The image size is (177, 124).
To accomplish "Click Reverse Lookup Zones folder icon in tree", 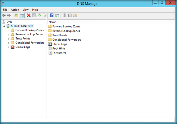I will coord(12,34).
